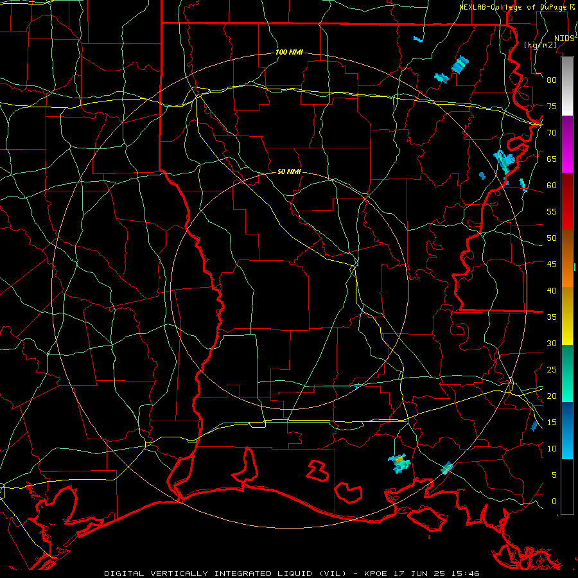578x578 pixels.
Task: Click the 20 value on the color scale
Action: 552,396
